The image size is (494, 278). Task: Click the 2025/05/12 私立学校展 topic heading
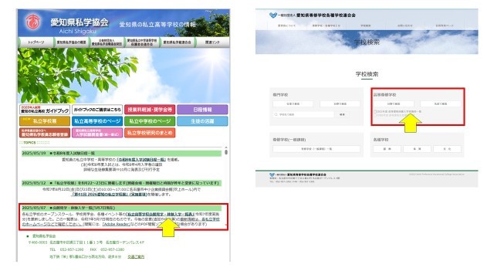[122, 183]
